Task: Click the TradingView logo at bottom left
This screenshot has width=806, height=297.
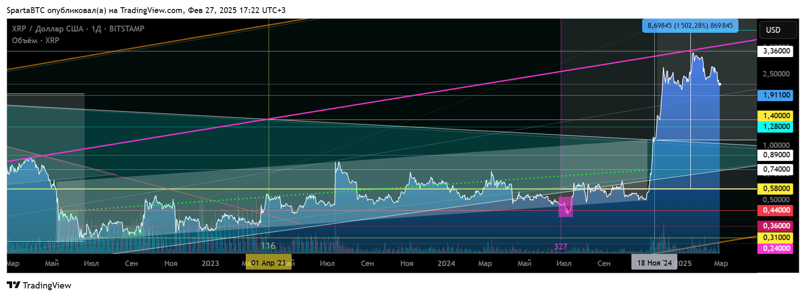Action: pyautogui.click(x=39, y=285)
